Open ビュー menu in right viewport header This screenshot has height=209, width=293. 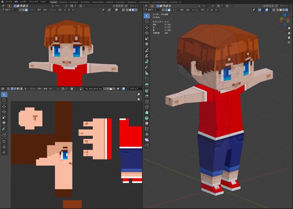tap(175, 10)
